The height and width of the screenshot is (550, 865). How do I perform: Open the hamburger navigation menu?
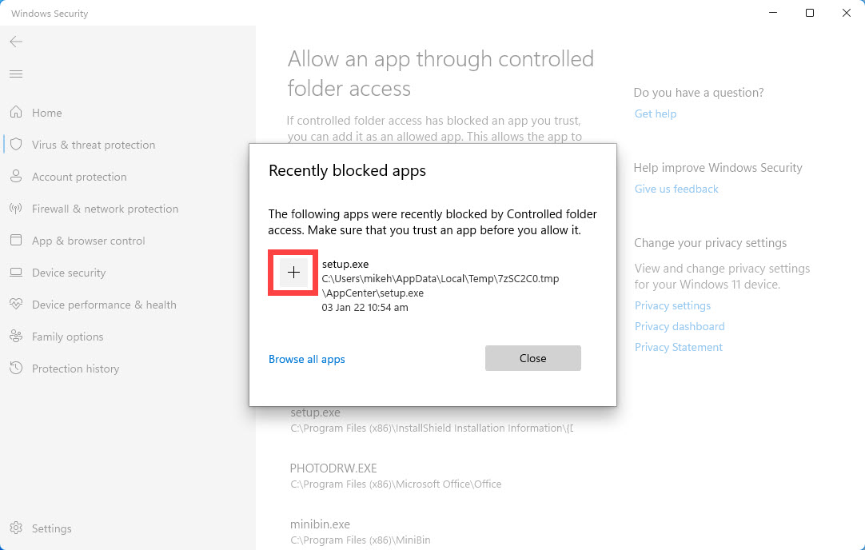pyautogui.click(x=16, y=74)
